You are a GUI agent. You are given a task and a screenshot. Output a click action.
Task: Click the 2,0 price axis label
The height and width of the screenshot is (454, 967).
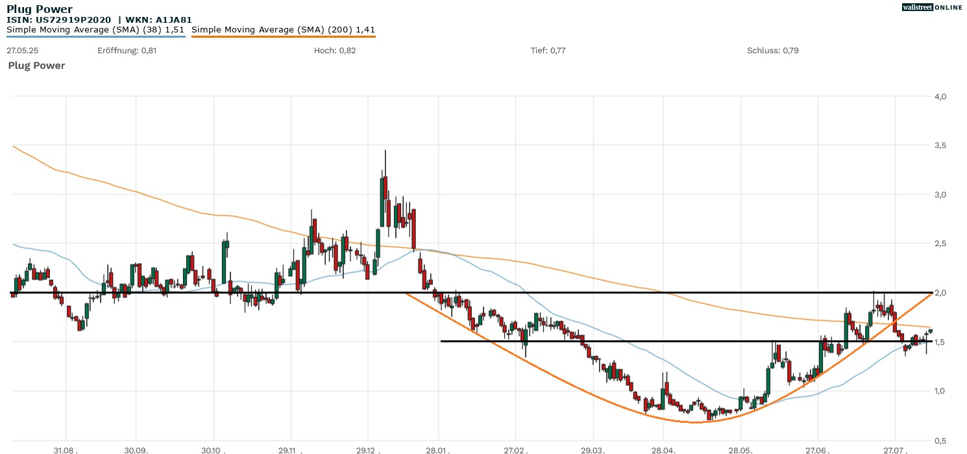coord(940,293)
